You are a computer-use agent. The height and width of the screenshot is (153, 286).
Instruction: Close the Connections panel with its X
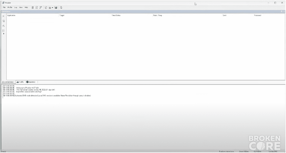click(x=284, y=11)
